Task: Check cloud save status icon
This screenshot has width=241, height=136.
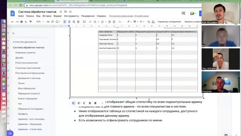Action: click(70, 12)
